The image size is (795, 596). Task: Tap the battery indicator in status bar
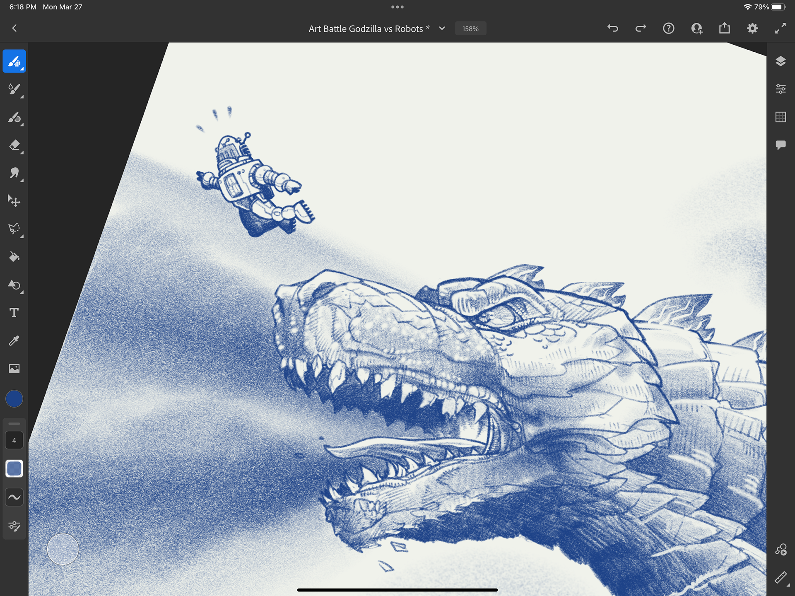(x=778, y=7)
